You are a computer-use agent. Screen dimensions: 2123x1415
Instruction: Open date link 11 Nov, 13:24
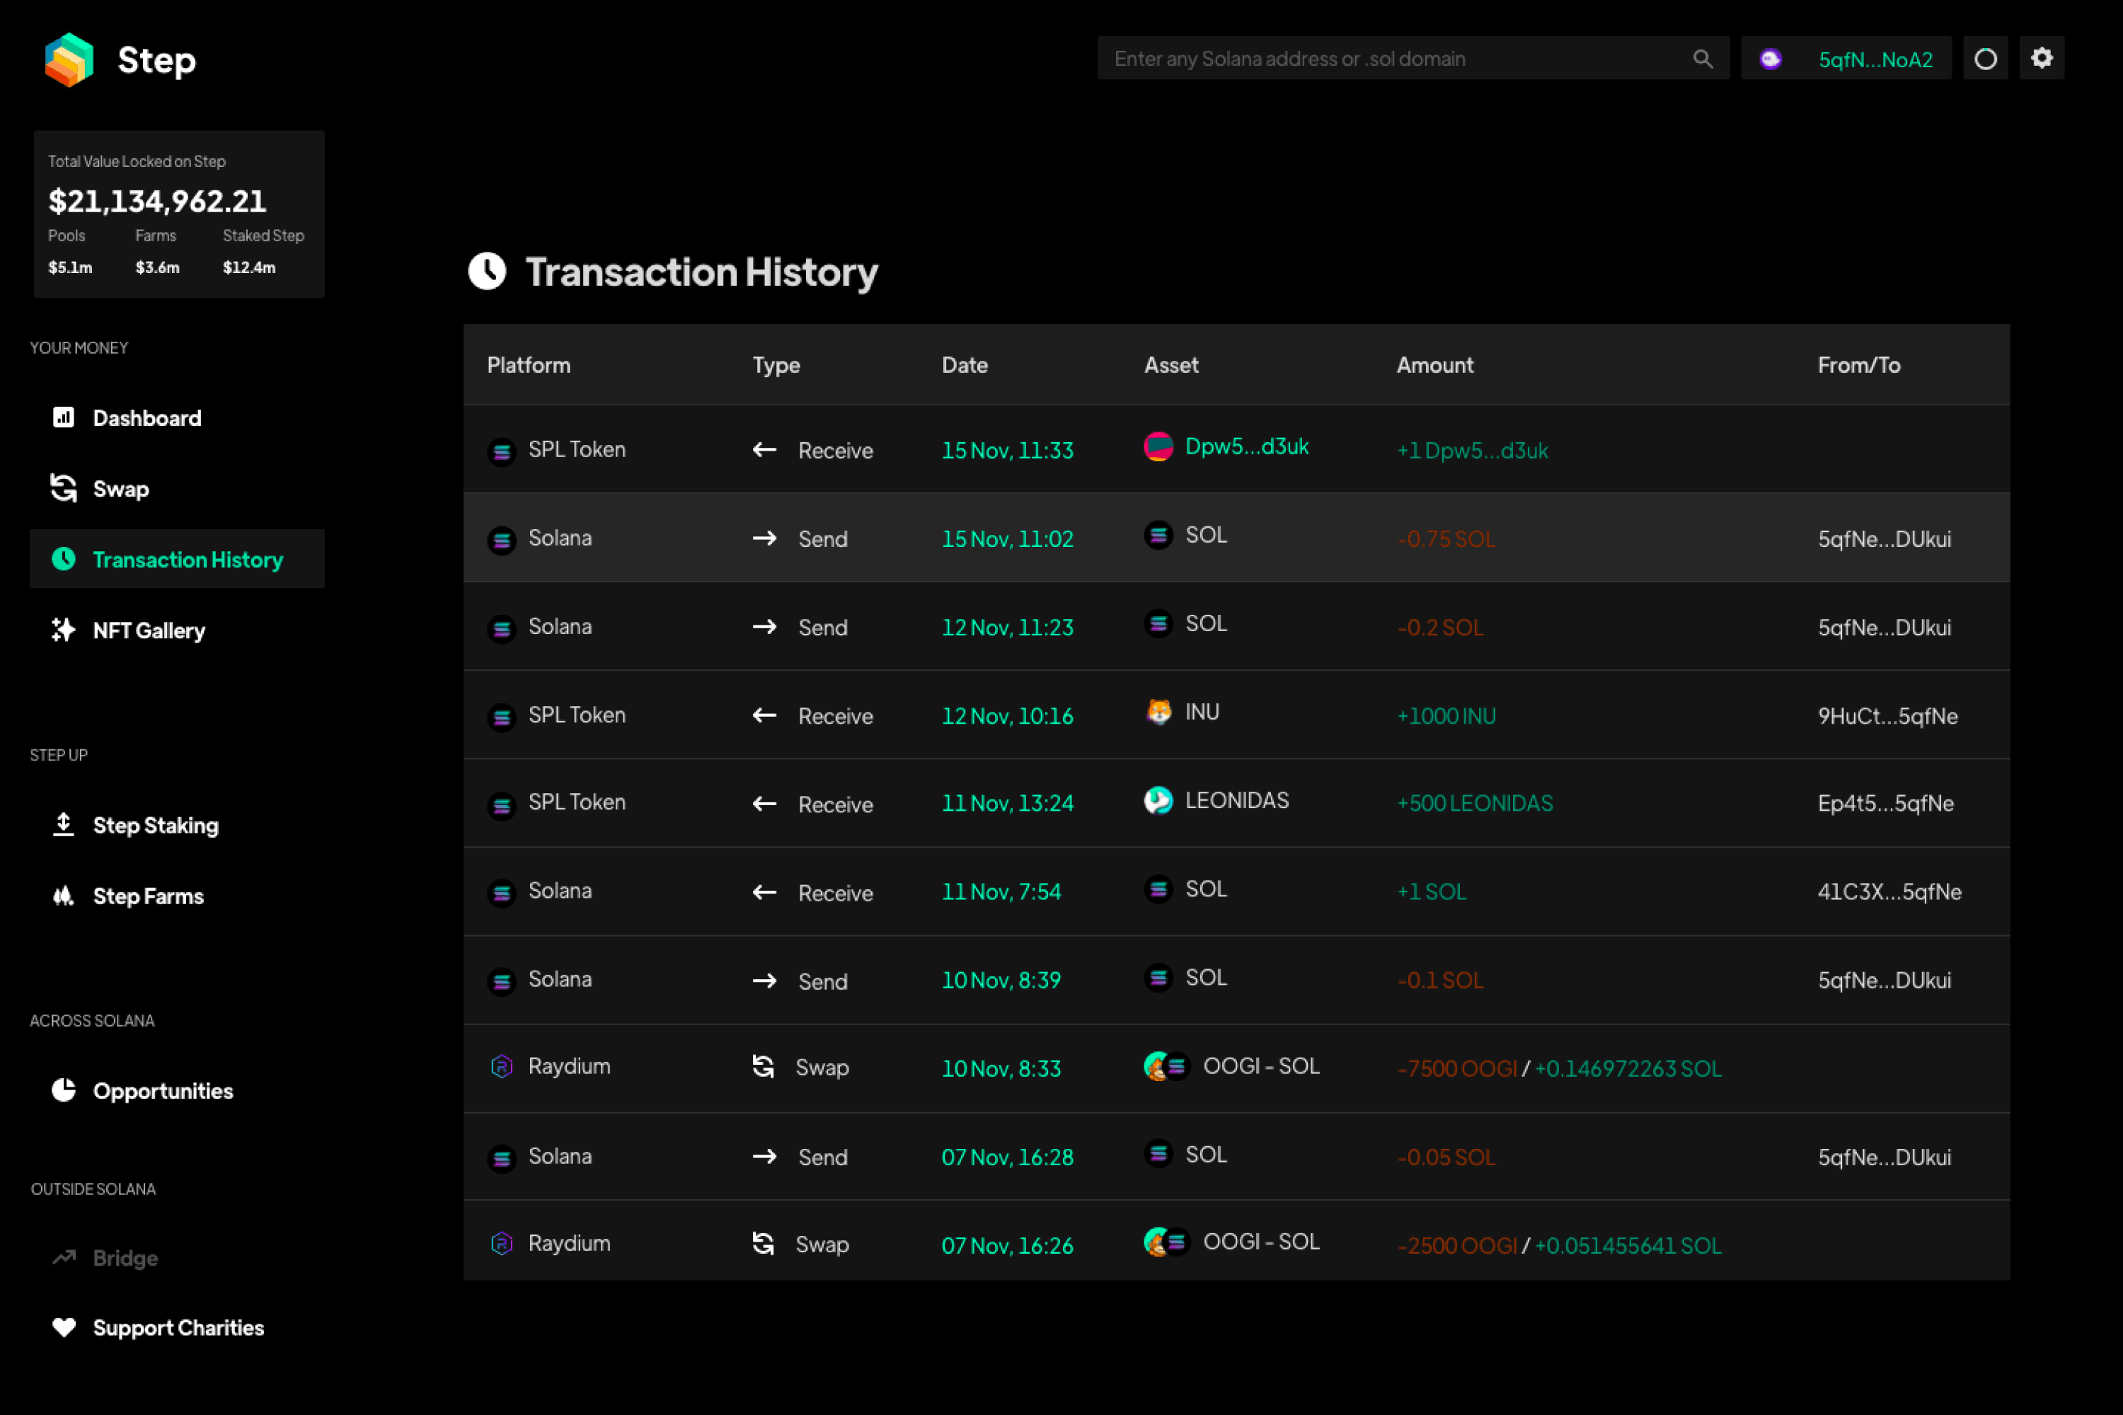coord(1007,803)
